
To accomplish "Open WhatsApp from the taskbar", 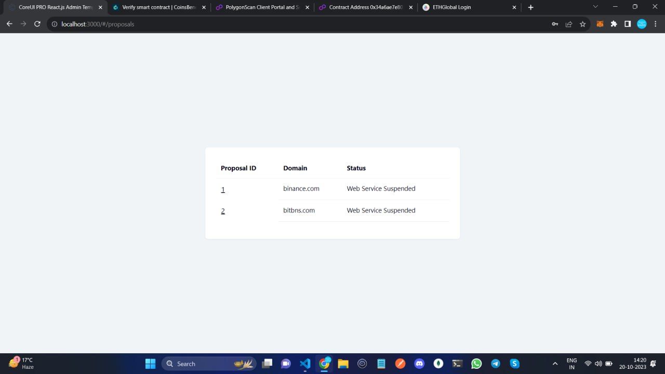I will point(476,364).
